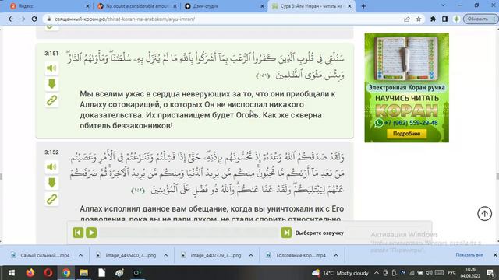Open volume control in system tray
Image resolution: width=499 pixels, height=280 pixels.
429,273
